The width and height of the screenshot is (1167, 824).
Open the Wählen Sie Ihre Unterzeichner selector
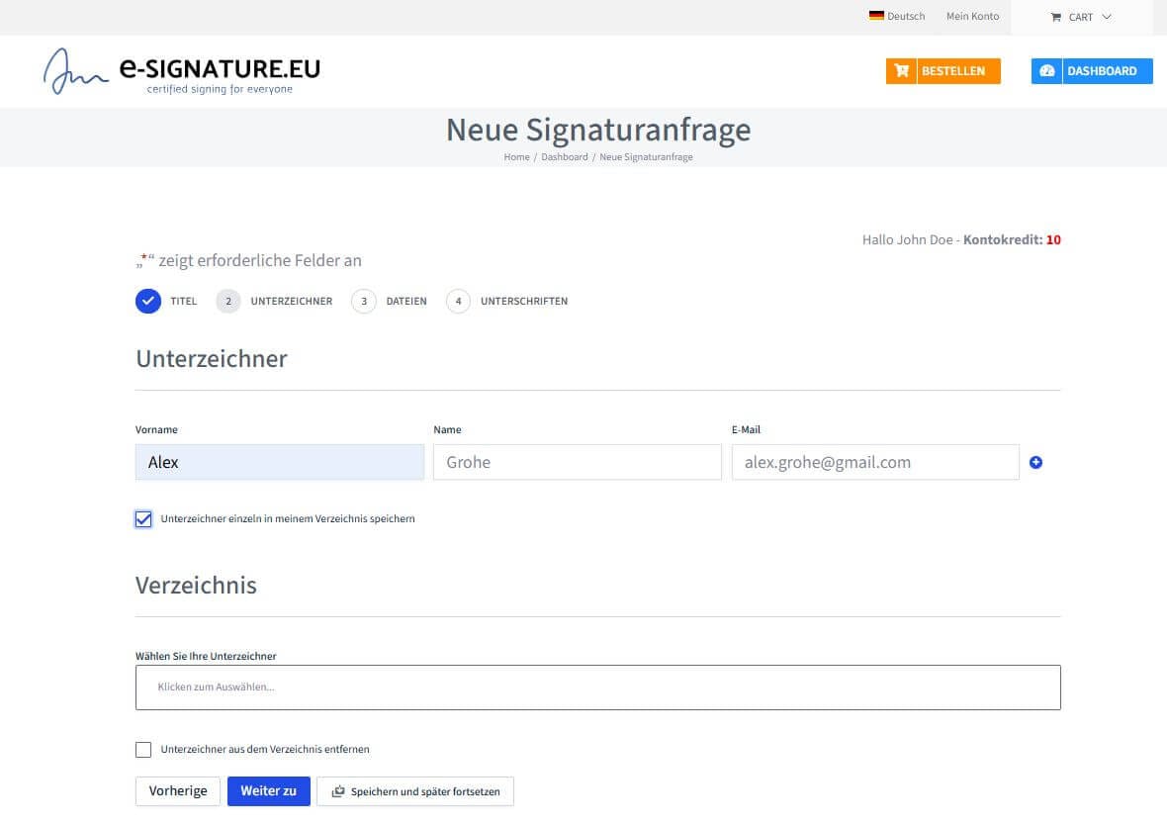(x=597, y=687)
